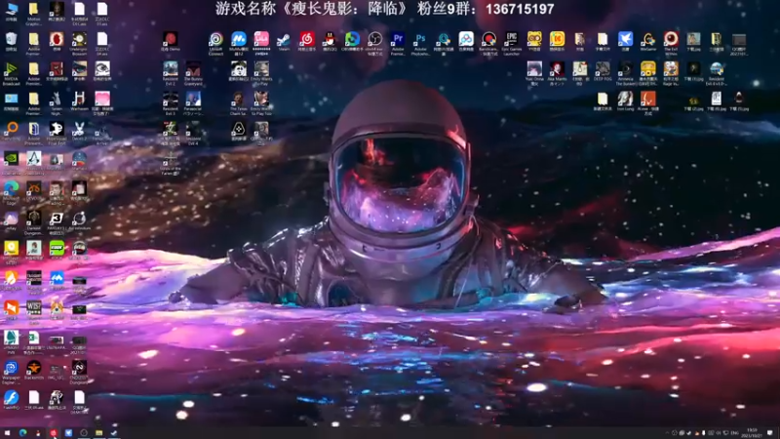
Task: Open PAYDAY 3 game shortcut
Action: [x=57, y=223]
